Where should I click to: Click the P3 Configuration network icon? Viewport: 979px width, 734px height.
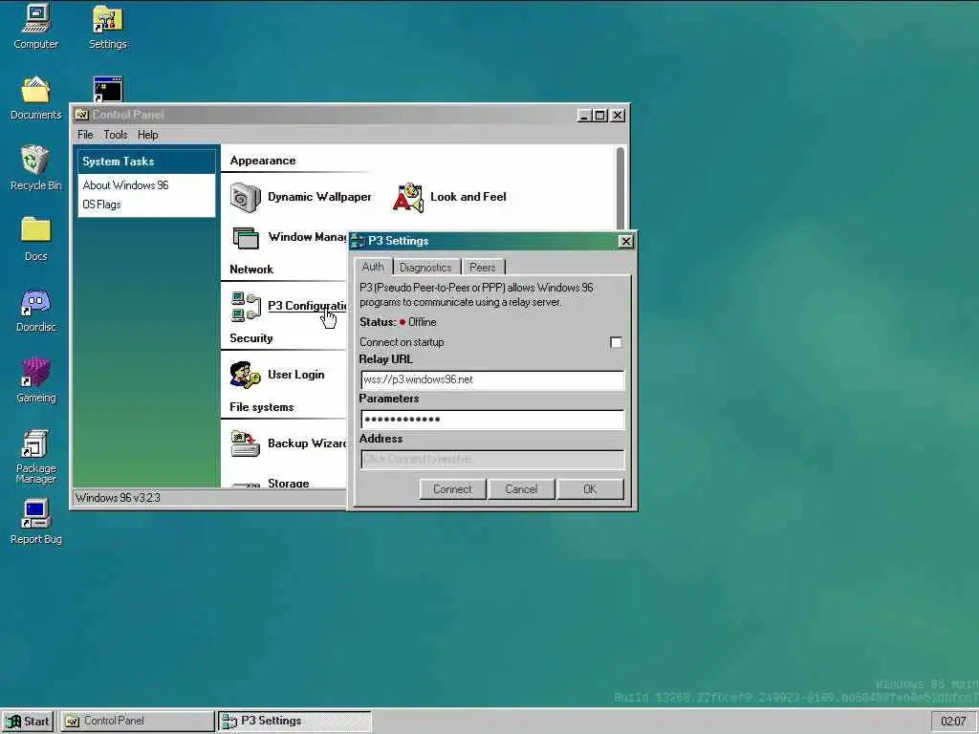246,307
